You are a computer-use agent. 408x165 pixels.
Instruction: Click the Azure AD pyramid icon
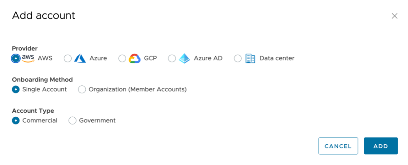tap(184, 58)
